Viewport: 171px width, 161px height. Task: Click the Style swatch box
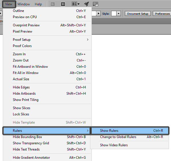click(114, 14)
